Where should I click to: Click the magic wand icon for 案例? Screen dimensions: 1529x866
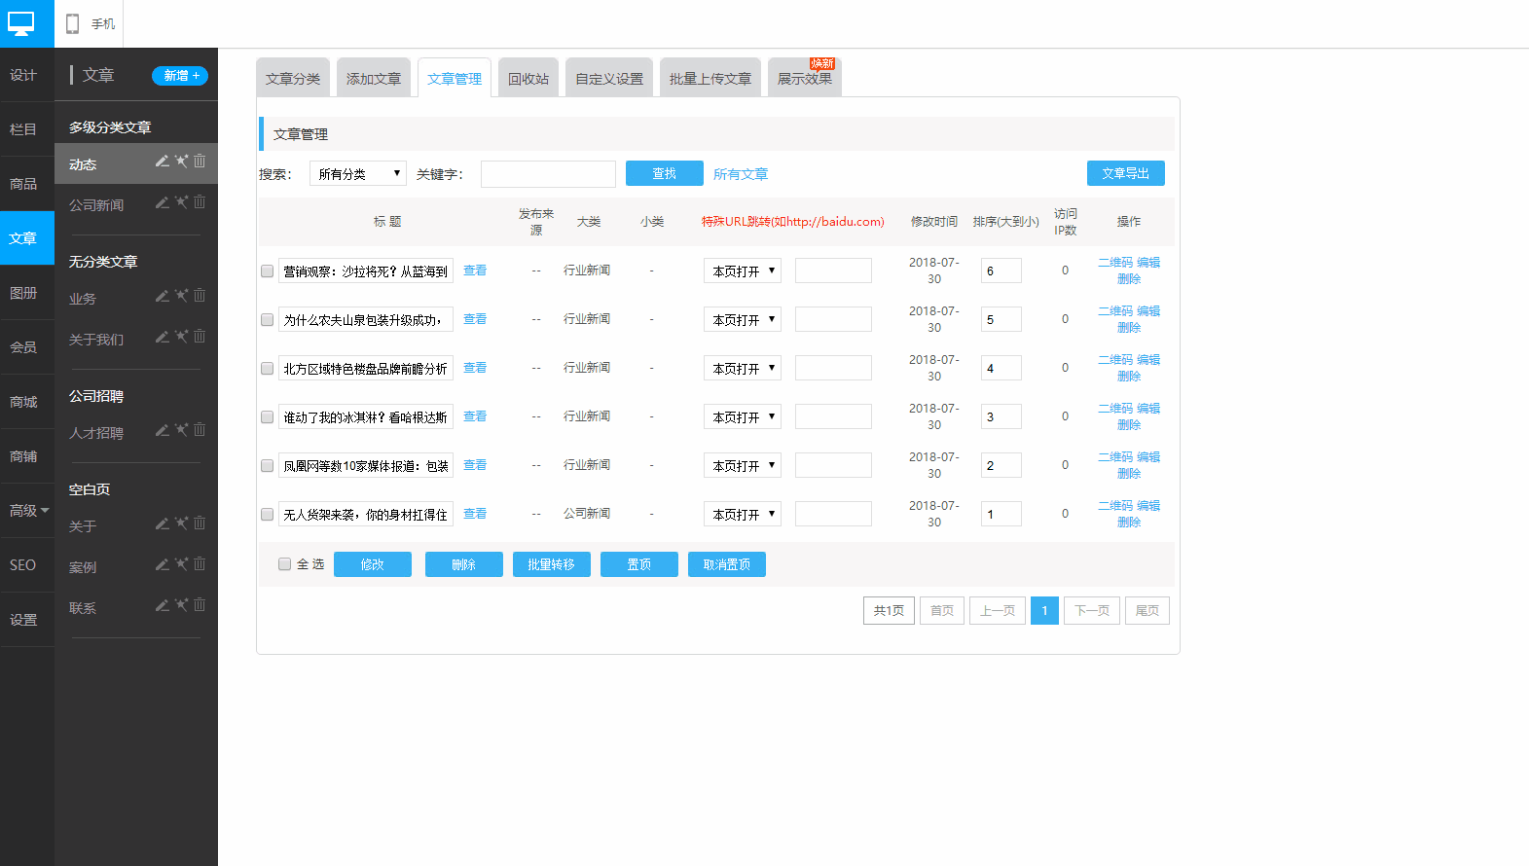[181, 564]
